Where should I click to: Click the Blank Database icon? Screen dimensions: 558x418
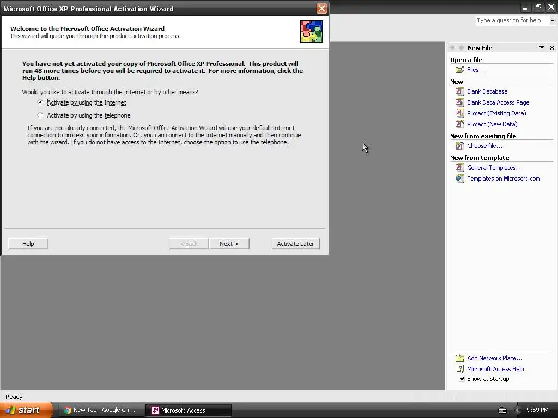click(460, 91)
